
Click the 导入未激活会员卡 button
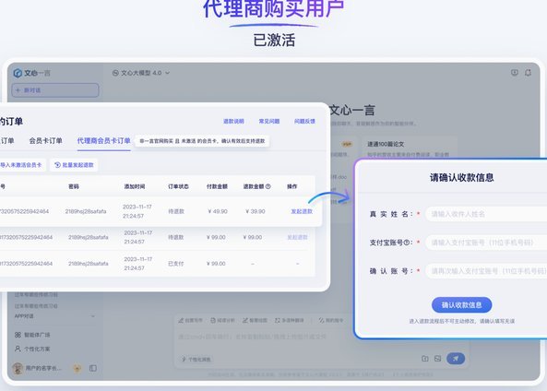(21, 165)
